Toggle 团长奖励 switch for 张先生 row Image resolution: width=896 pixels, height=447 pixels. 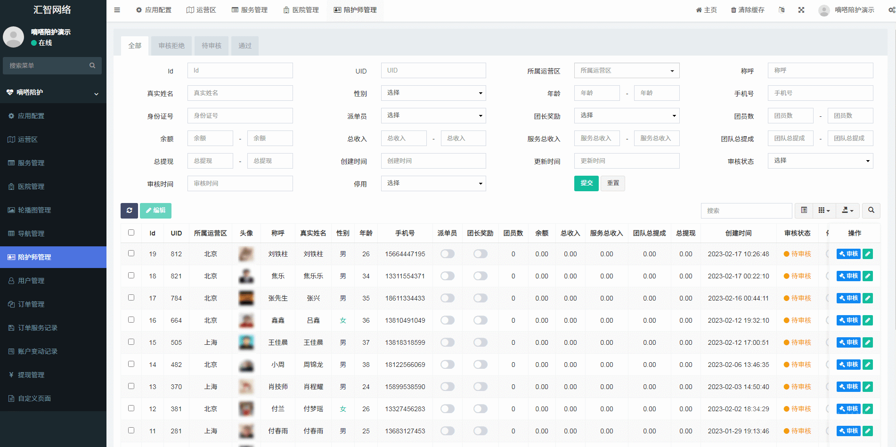481,298
